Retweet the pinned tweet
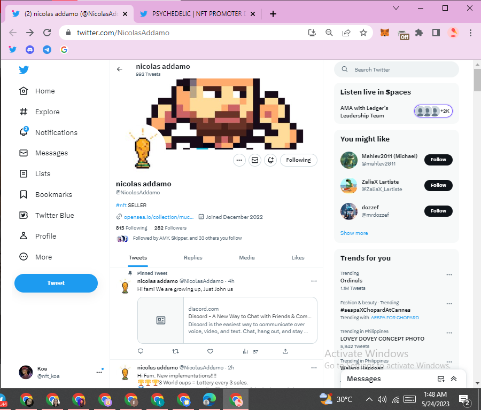This screenshot has width=481, height=410. click(175, 351)
